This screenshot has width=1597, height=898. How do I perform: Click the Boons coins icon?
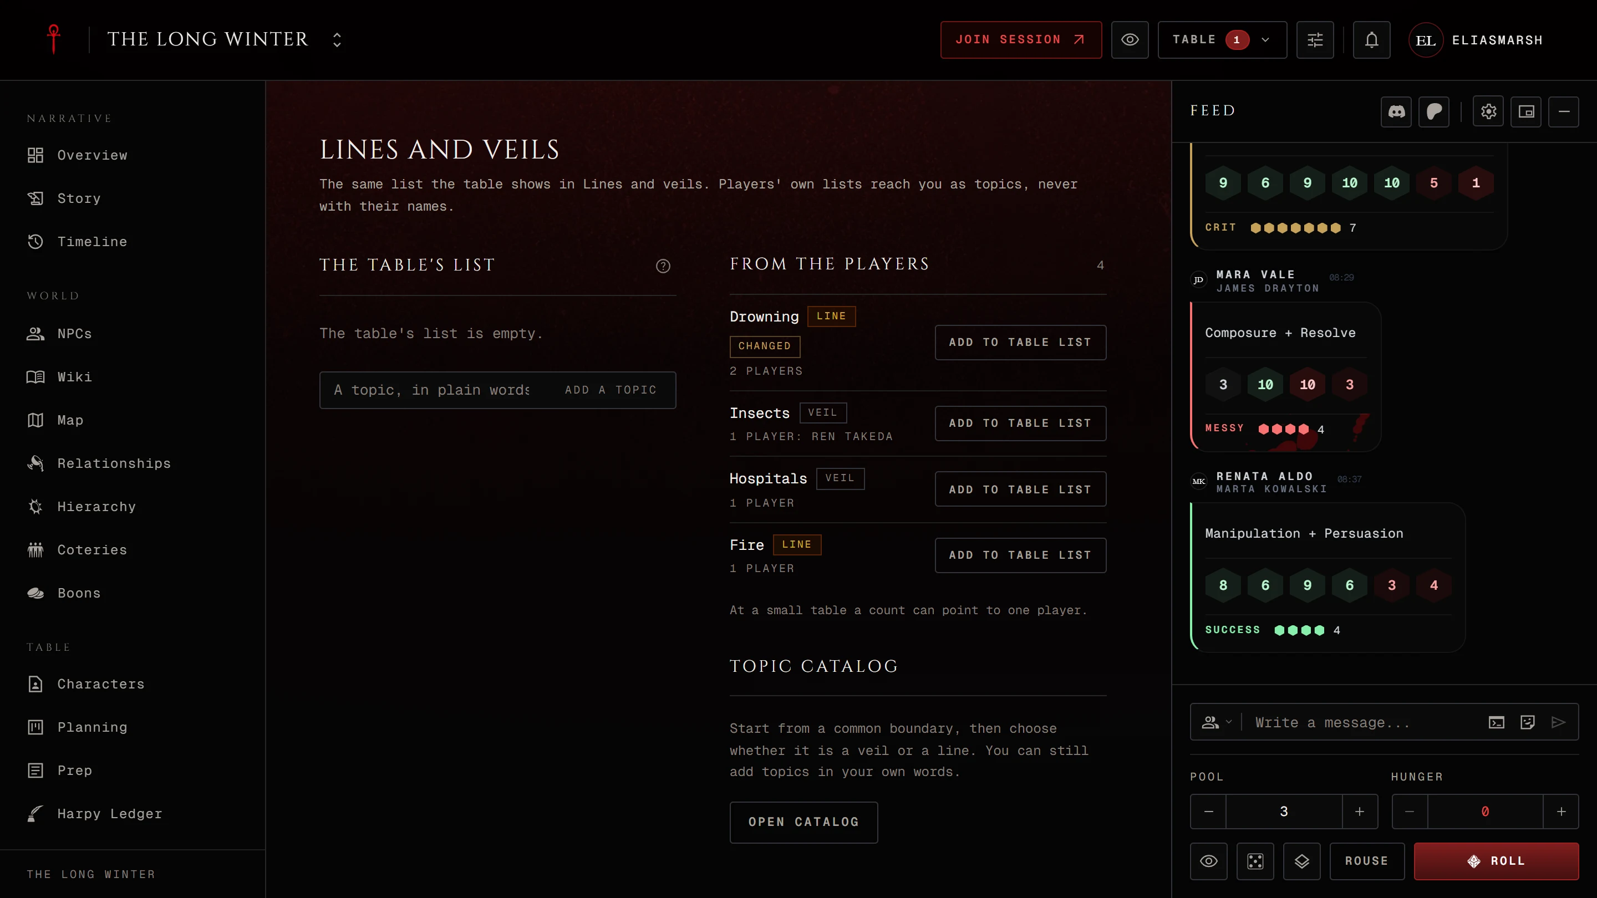pyautogui.click(x=35, y=593)
